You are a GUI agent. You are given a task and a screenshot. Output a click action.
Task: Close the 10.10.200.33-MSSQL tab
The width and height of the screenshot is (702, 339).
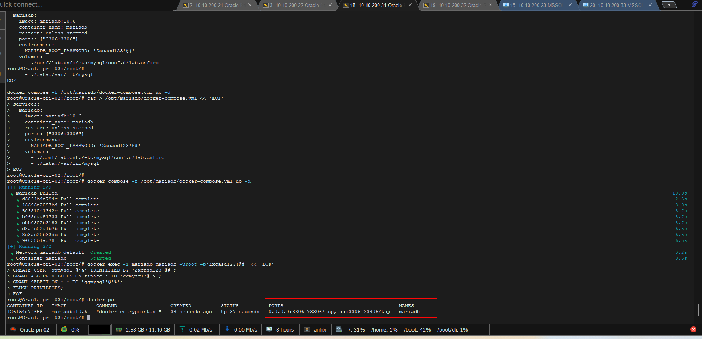(650, 5)
